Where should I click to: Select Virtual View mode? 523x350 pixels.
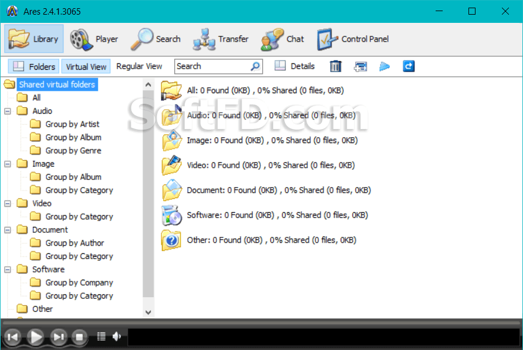86,67
